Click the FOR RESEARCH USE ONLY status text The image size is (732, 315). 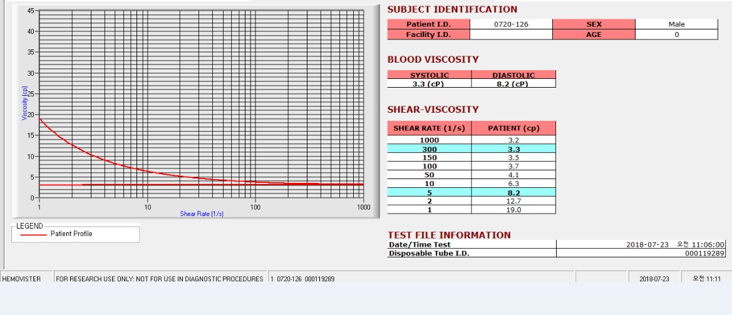[x=160, y=279]
